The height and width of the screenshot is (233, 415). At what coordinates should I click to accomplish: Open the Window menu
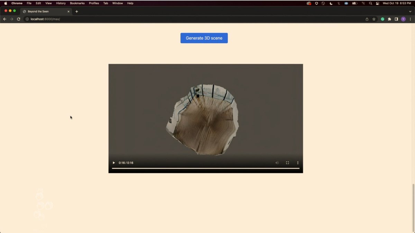point(118,3)
